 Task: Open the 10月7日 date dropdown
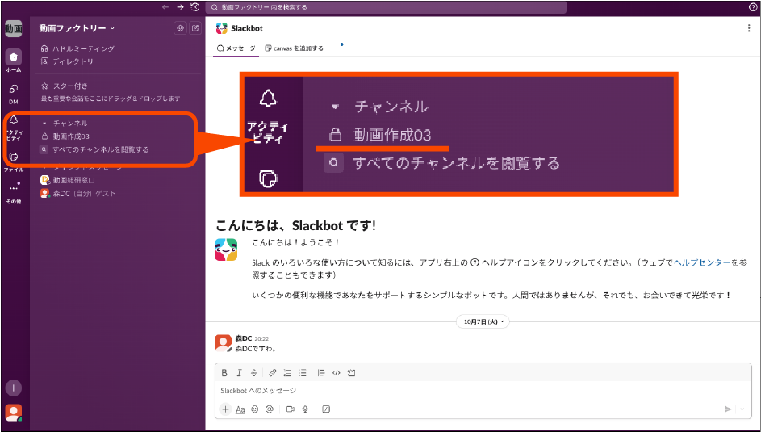pyautogui.click(x=483, y=321)
